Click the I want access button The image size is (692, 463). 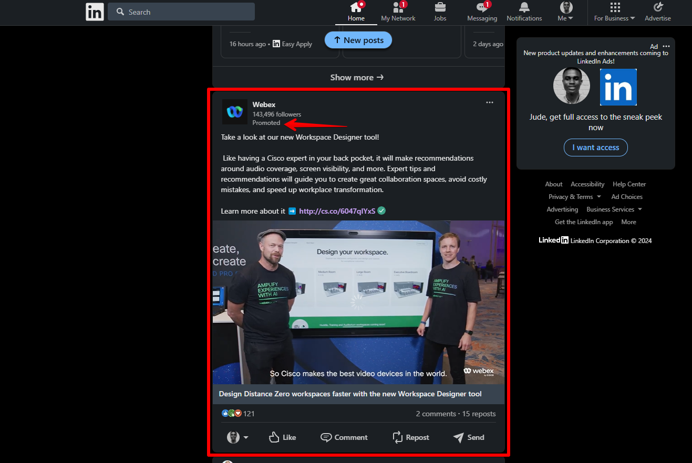(595, 148)
